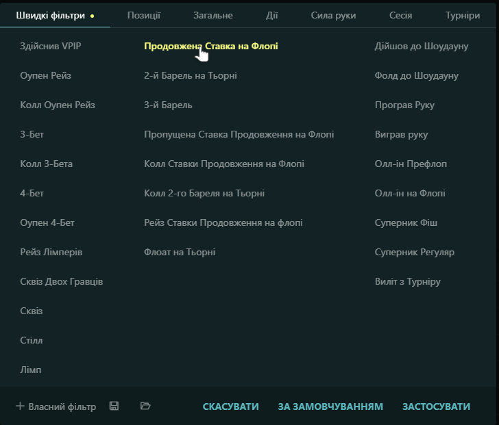The height and width of the screenshot is (425, 499).
Task: Select the Виграв руку filter
Action: coord(401,134)
